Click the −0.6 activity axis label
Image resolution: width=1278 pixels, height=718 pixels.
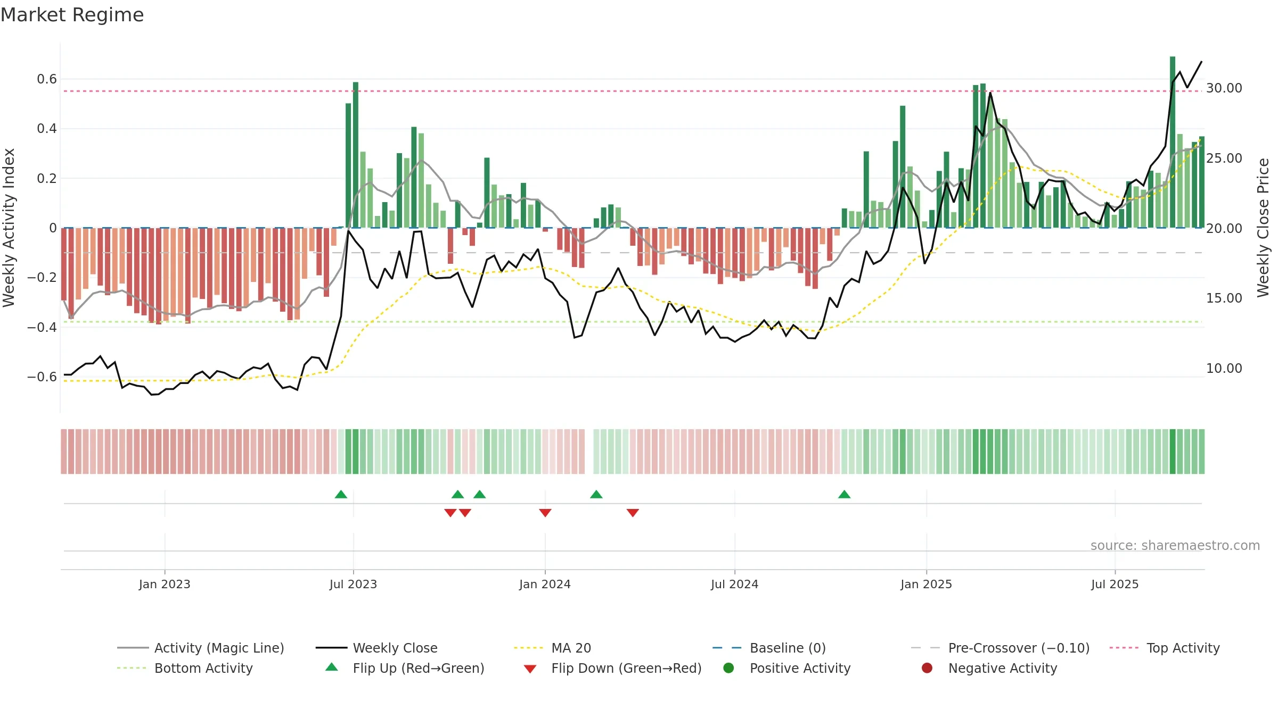(42, 377)
